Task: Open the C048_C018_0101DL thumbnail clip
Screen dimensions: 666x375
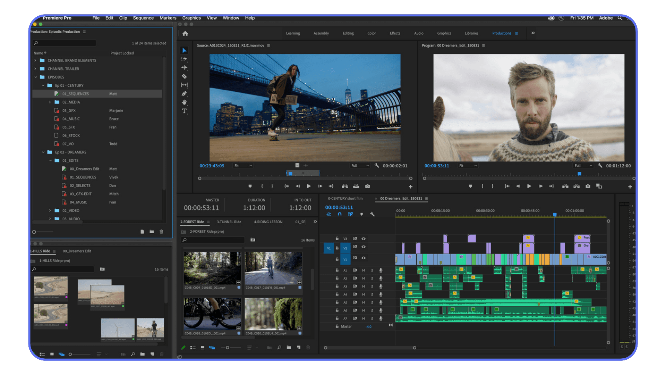Action: [212, 314]
